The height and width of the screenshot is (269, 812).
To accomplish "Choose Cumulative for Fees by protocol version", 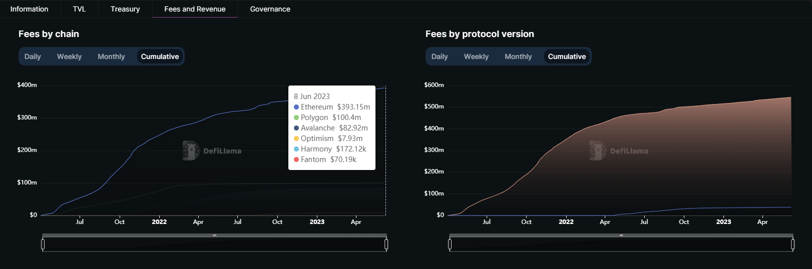I will tap(567, 56).
